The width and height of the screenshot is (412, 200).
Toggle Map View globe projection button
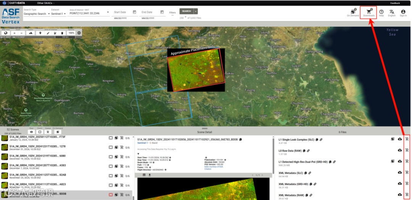tap(6, 33)
